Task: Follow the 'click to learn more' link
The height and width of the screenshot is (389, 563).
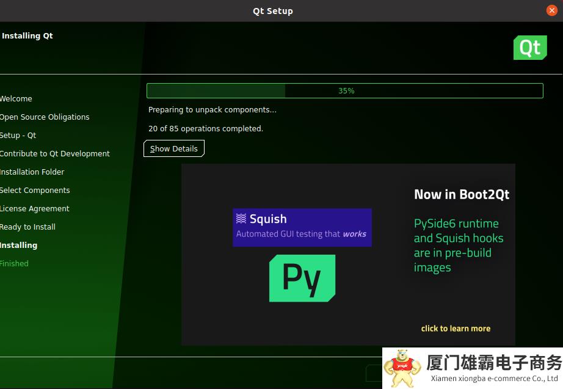Action: (x=456, y=329)
